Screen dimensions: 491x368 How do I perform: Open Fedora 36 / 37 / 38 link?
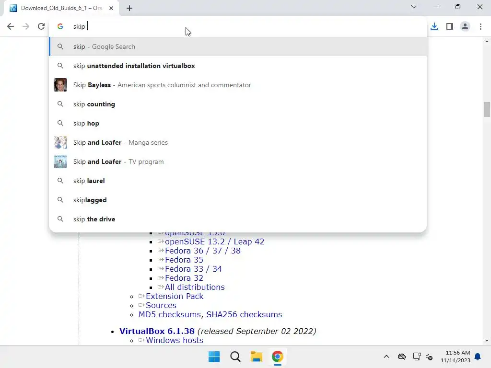pyautogui.click(x=203, y=251)
